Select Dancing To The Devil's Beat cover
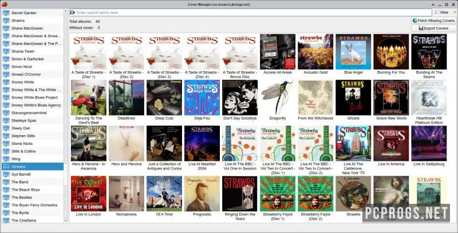This screenshot has height=233, width=458. (x=89, y=97)
